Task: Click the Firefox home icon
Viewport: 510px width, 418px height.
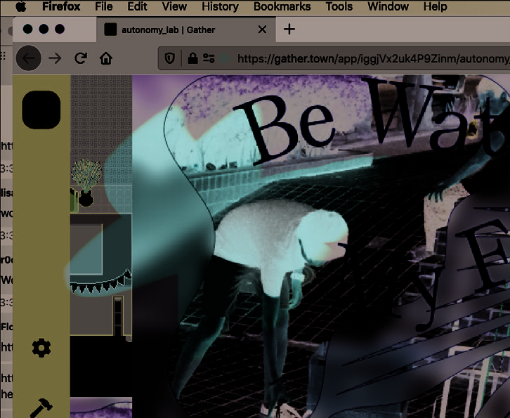Action: pyautogui.click(x=106, y=58)
